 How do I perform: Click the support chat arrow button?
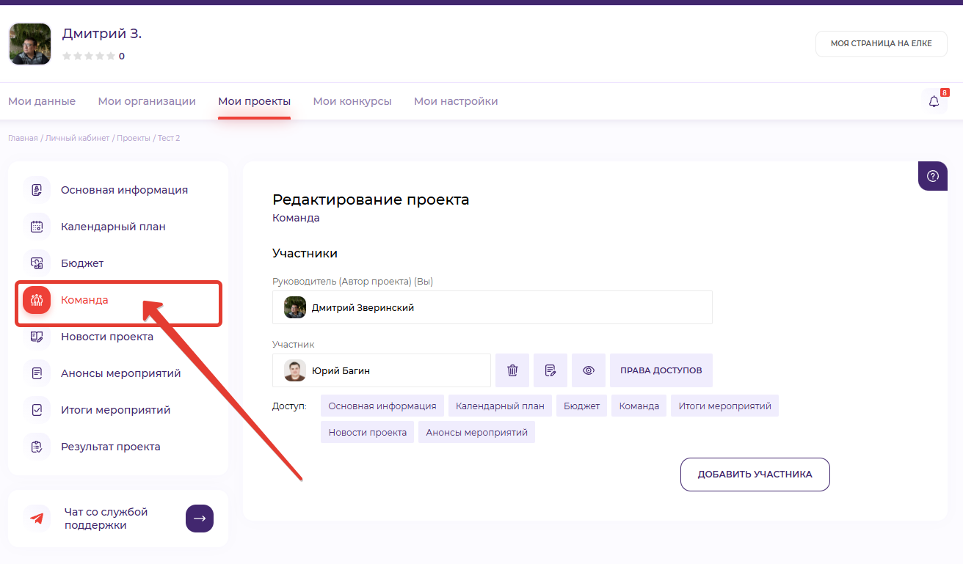pyautogui.click(x=200, y=519)
